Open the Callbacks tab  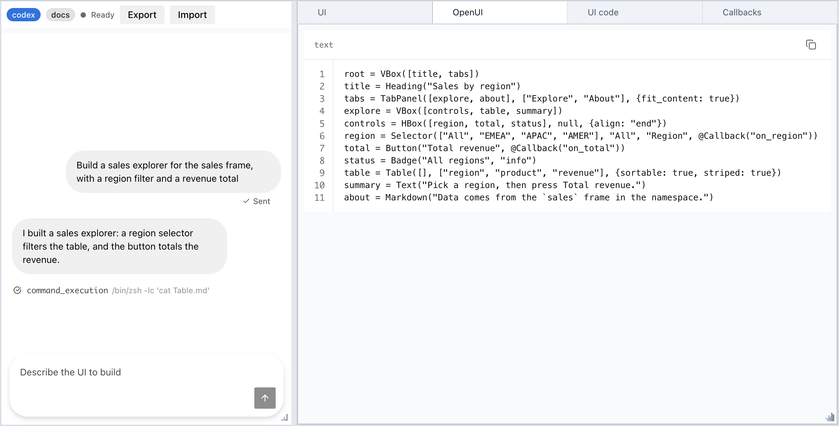pyautogui.click(x=770, y=12)
